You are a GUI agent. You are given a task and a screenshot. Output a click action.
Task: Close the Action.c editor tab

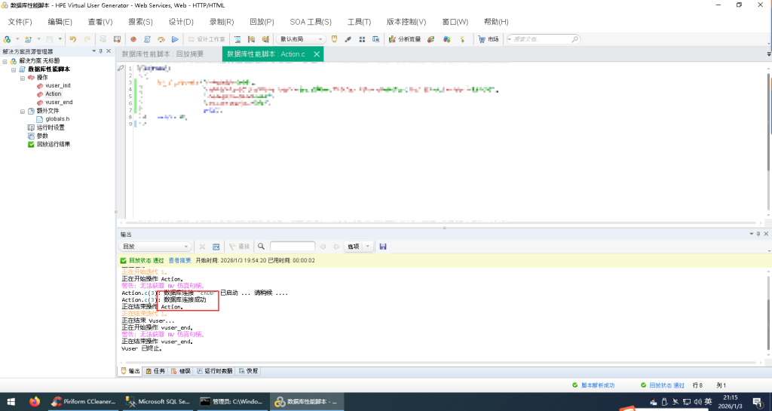(x=317, y=54)
